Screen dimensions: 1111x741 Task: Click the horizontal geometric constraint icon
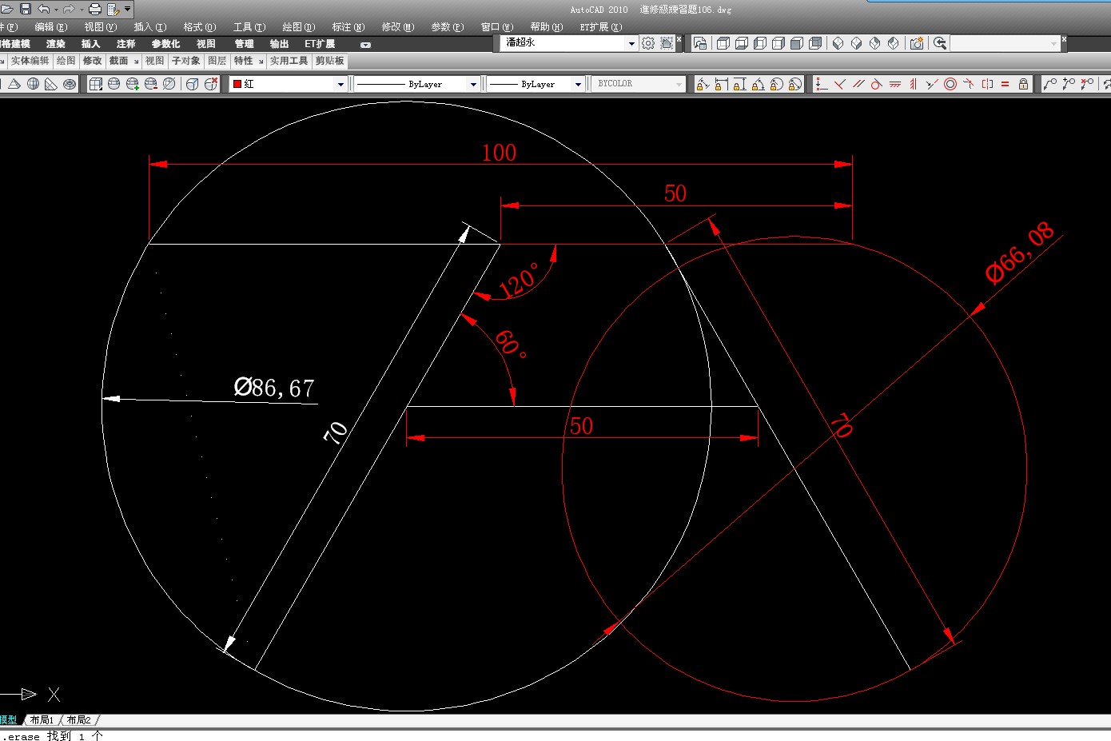click(x=895, y=84)
